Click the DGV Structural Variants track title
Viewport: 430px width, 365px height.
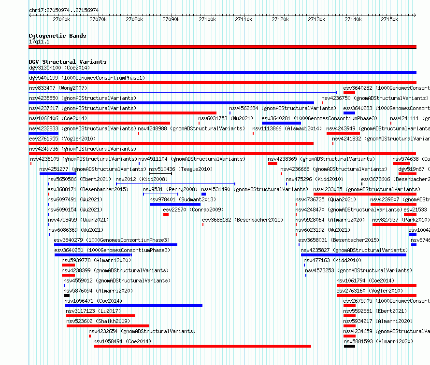pyautogui.click(x=68, y=62)
